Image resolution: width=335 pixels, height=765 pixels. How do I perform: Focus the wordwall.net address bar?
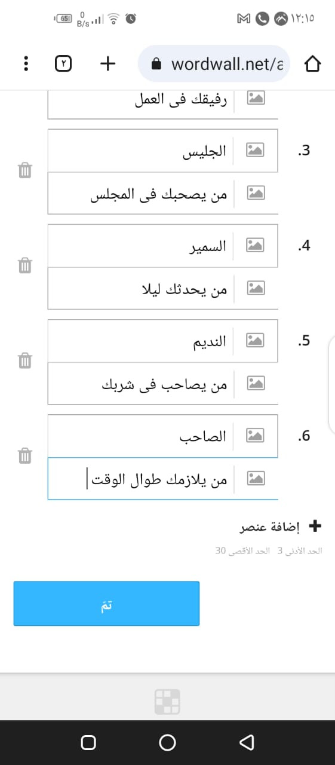point(214,64)
